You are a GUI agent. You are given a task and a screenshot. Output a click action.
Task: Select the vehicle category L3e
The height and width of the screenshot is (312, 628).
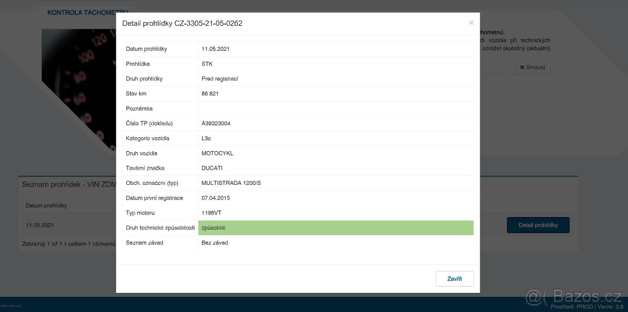click(x=207, y=138)
